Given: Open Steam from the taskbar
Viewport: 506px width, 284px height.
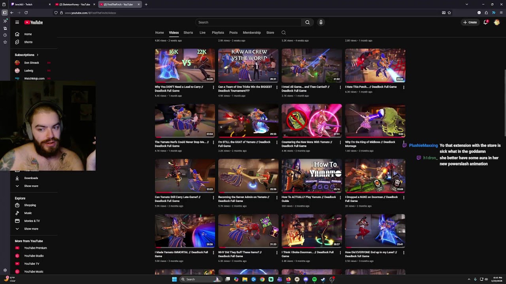Looking at the screenshot, I should (x=323, y=279).
